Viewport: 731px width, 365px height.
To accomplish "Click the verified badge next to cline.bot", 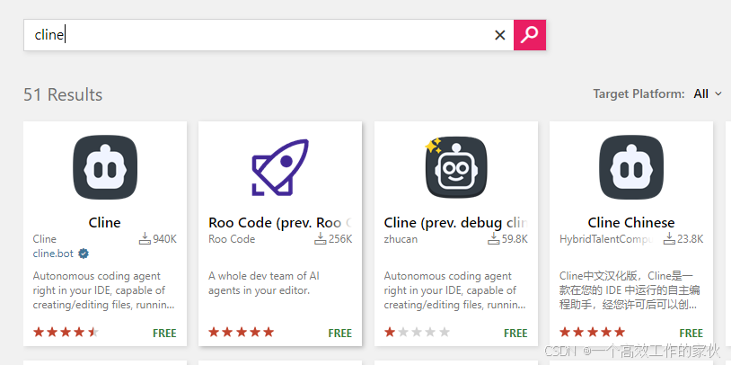I will [84, 254].
